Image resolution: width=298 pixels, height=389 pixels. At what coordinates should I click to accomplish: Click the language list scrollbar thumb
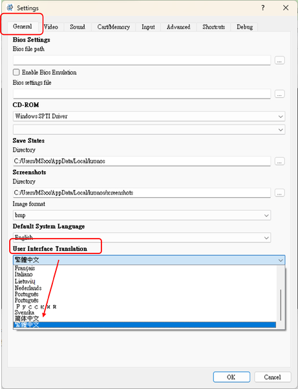pos(281,305)
